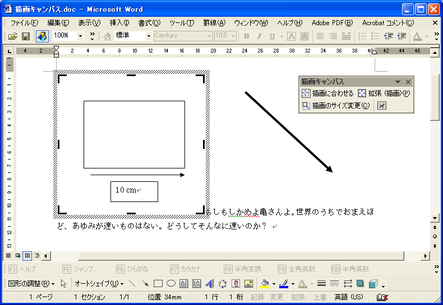The image size is (443, 305).
Task: Click the character shading icon
Action: pyautogui.click(x=304, y=36)
